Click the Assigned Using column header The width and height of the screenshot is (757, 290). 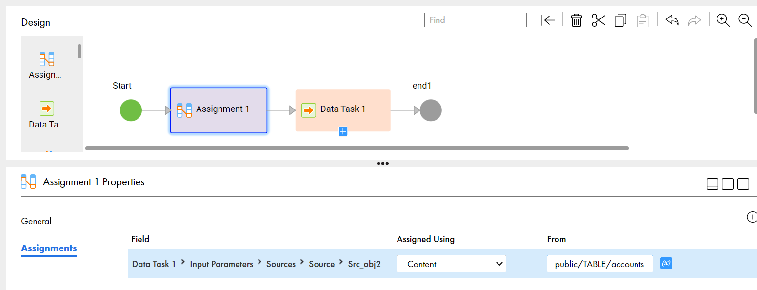point(426,239)
